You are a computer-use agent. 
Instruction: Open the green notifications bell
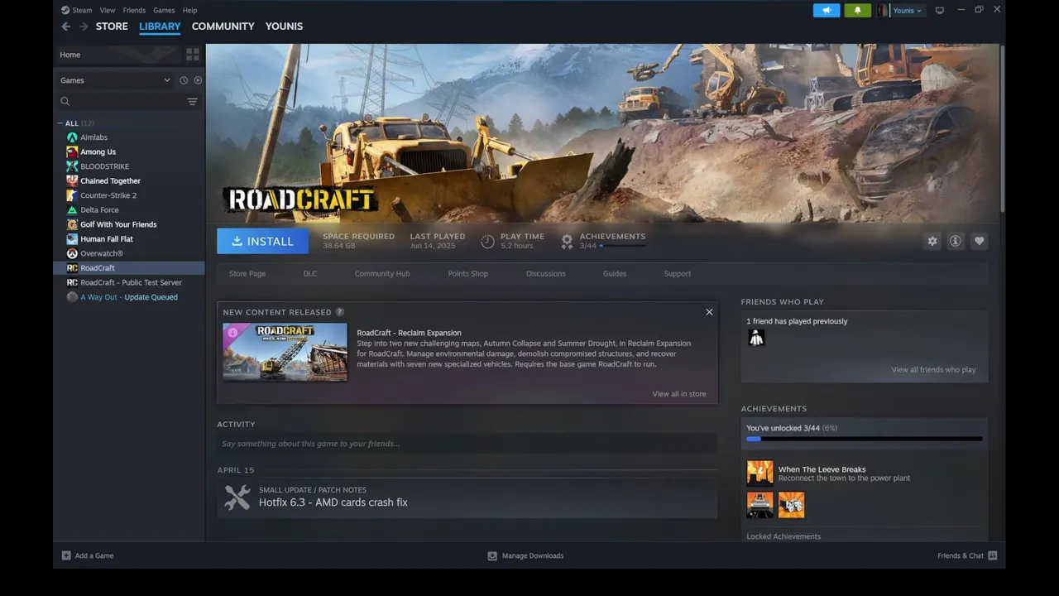[x=857, y=11]
